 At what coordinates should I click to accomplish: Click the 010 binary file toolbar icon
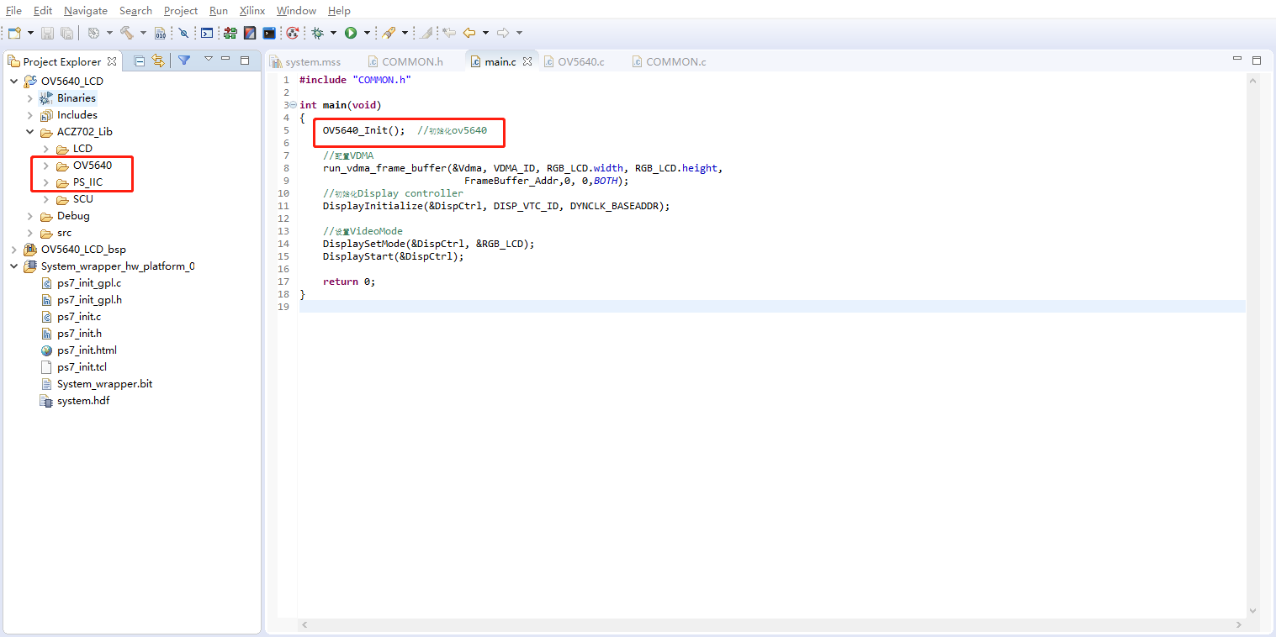(x=160, y=33)
